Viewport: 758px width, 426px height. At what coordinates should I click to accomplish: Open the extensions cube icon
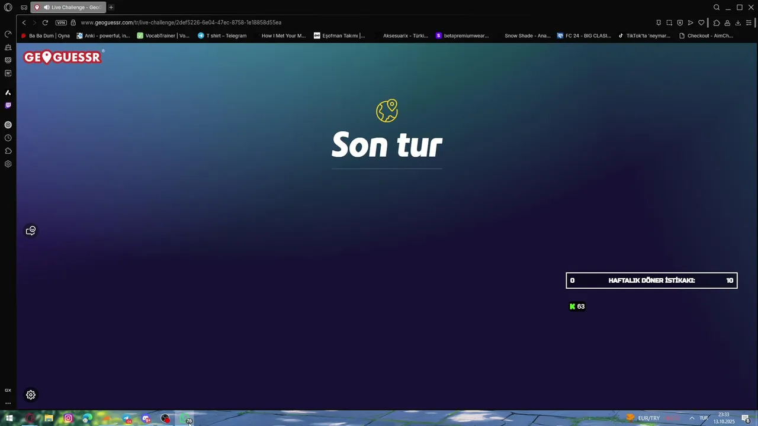717,22
